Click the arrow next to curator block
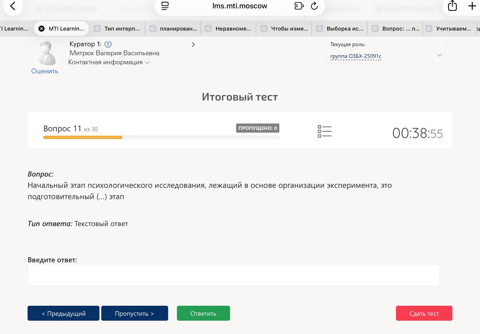Screen dimensions: 480x334 point(193,45)
